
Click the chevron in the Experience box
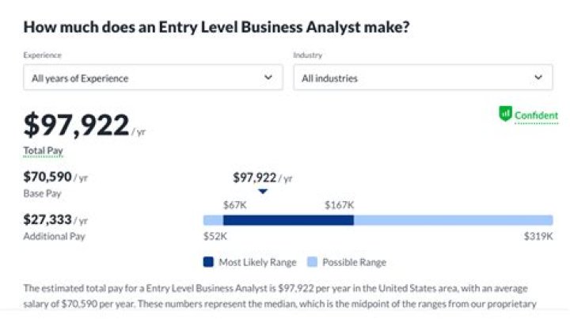pos(268,78)
